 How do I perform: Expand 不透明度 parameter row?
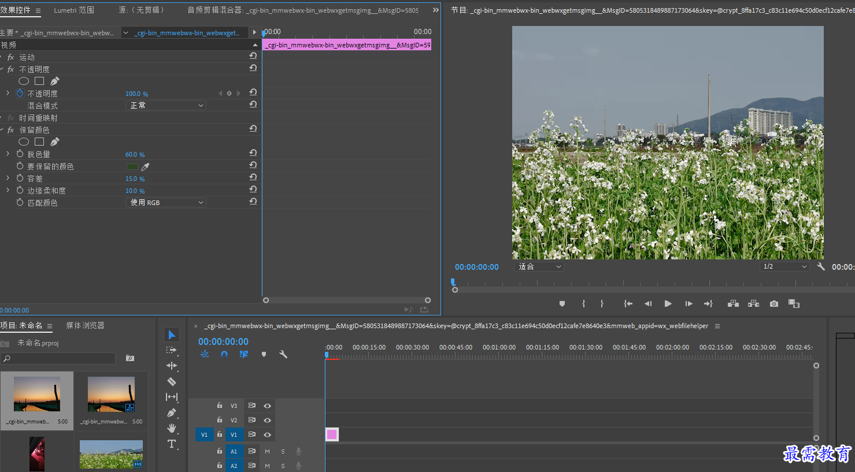[x=8, y=93]
